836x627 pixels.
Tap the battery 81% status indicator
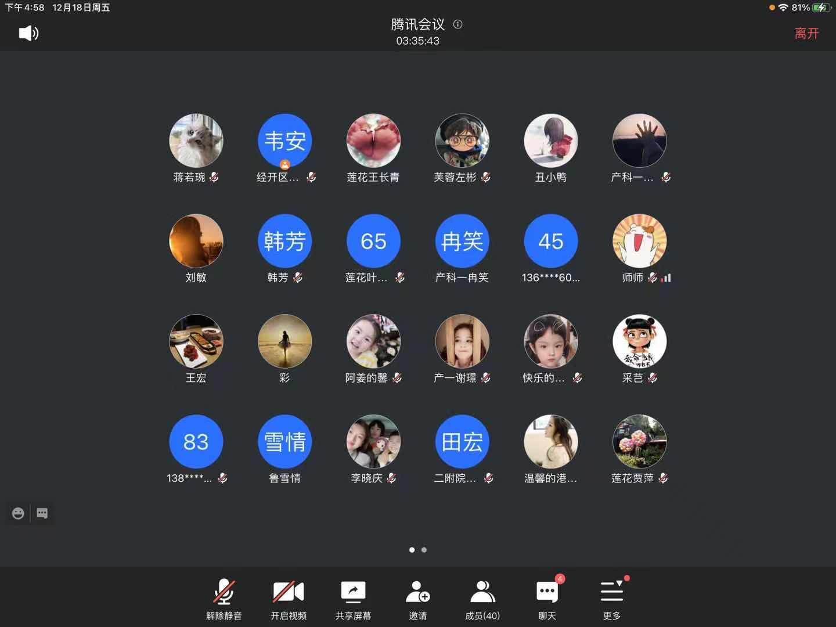pyautogui.click(x=812, y=8)
